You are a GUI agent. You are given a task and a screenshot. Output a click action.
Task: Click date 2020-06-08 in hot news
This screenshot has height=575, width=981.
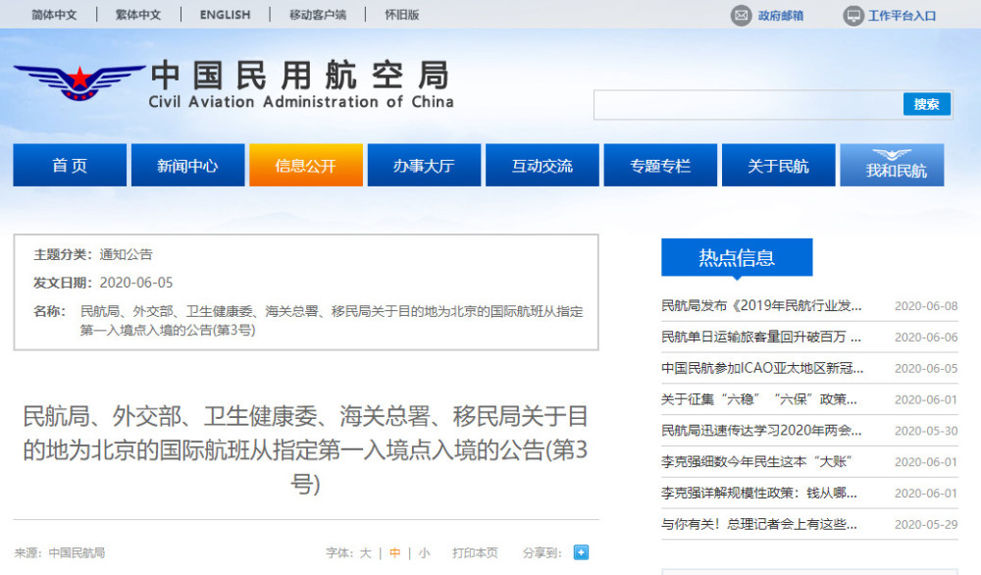coord(926,306)
